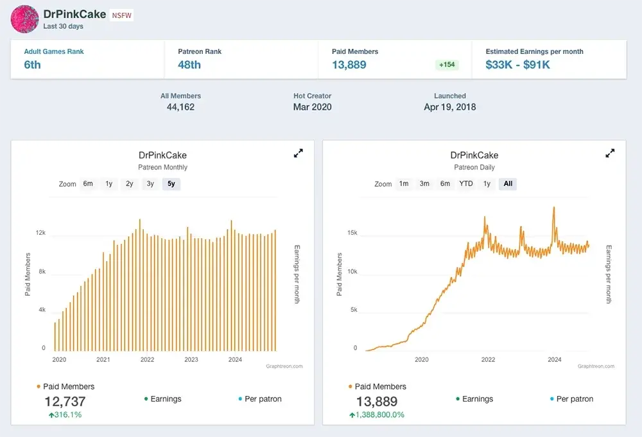Toggle Per patron series in daily chart legend

(571, 399)
